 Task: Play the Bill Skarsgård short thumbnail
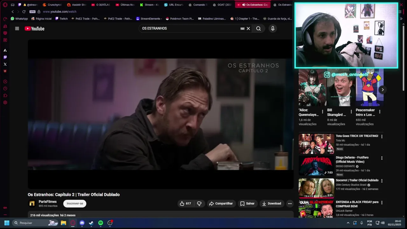[x=341, y=88]
